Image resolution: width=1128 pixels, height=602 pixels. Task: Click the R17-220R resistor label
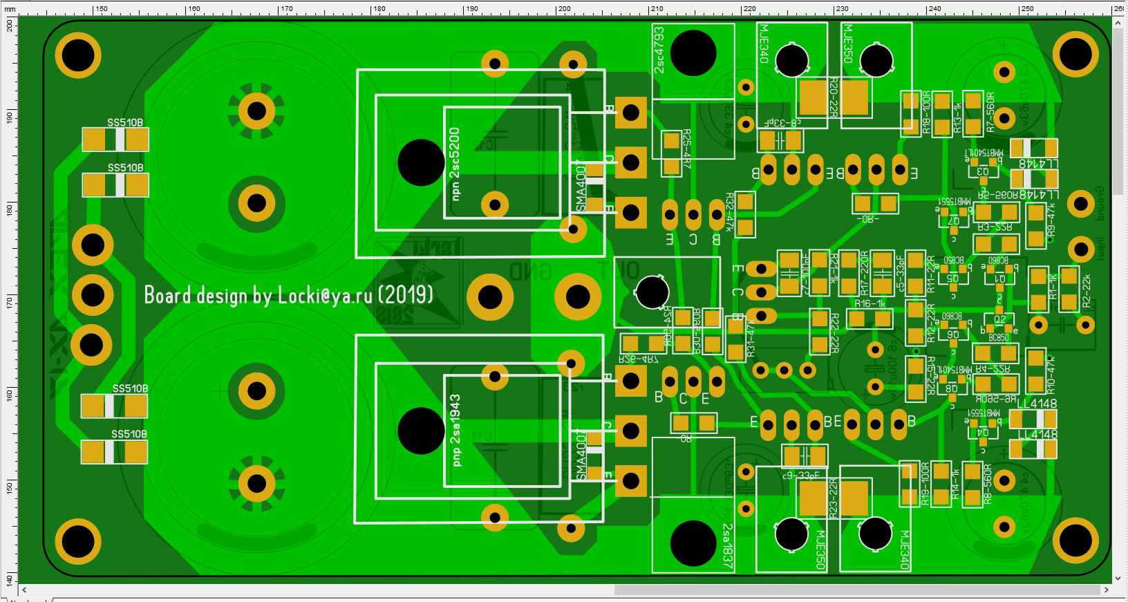(x=864, y=273)
